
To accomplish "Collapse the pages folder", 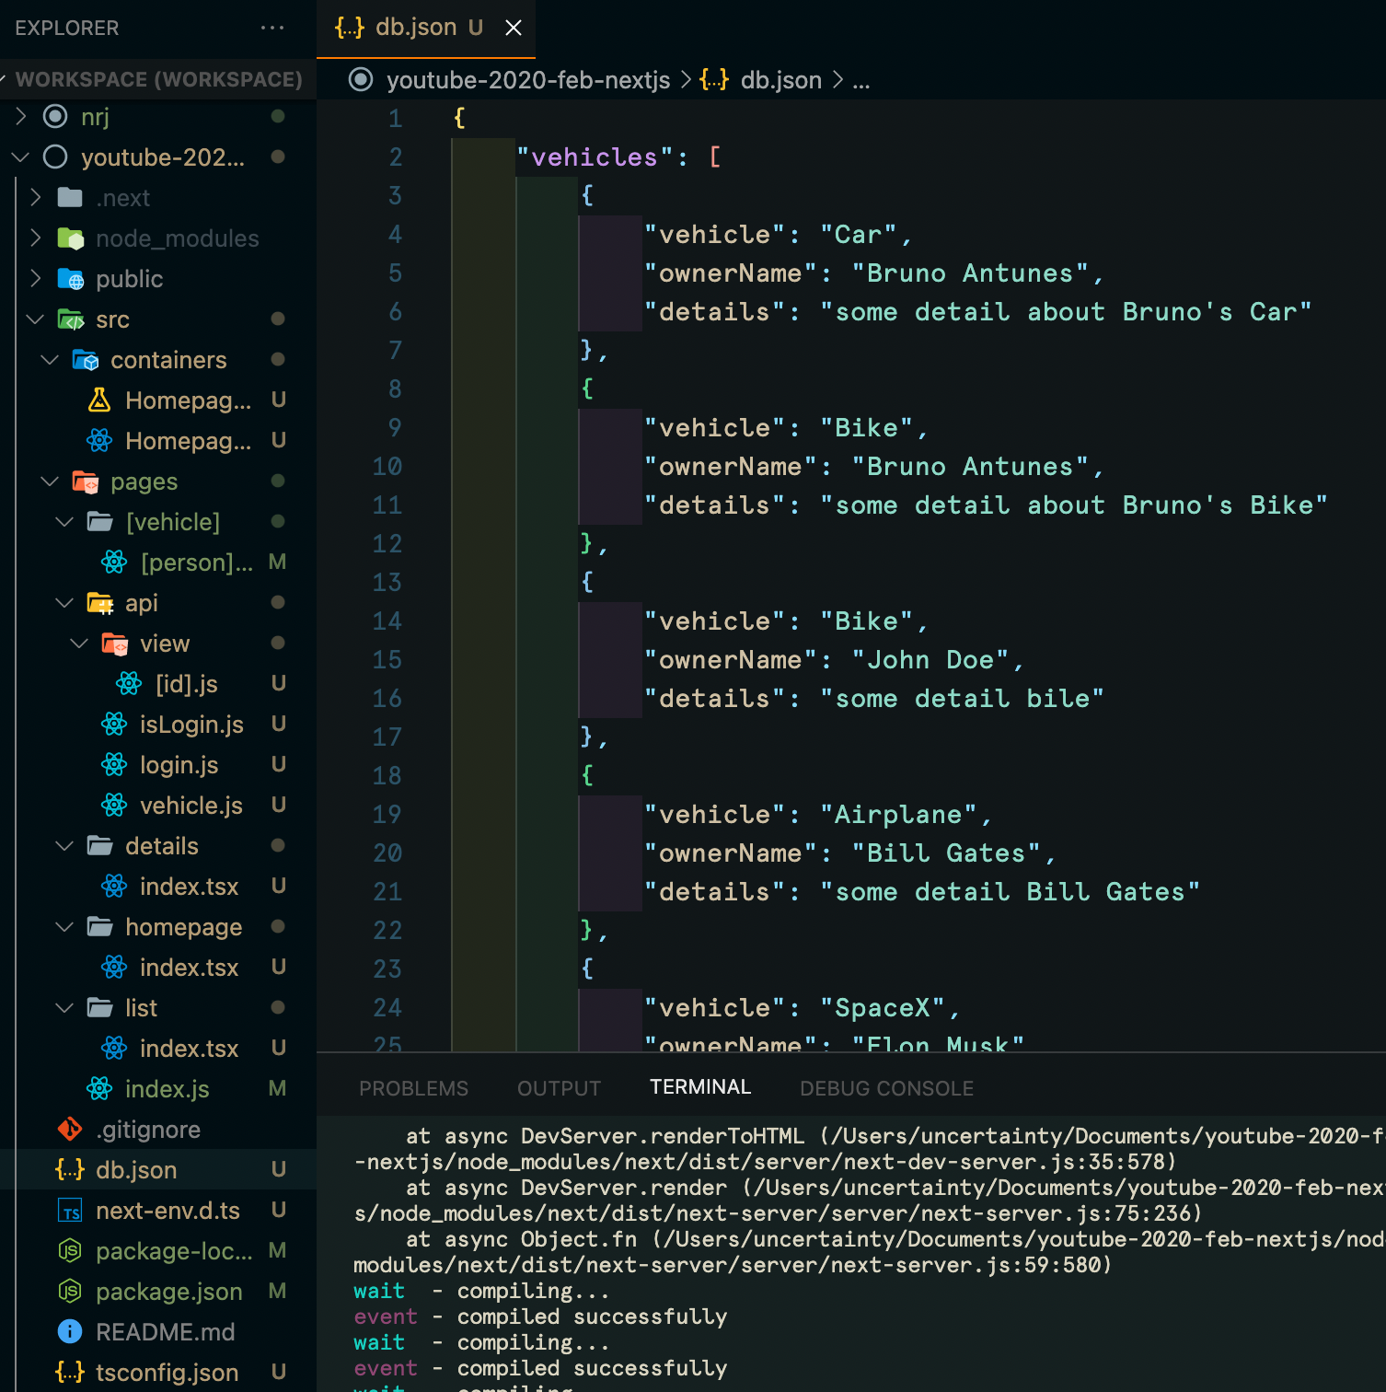I will click(x=50, y=481).
